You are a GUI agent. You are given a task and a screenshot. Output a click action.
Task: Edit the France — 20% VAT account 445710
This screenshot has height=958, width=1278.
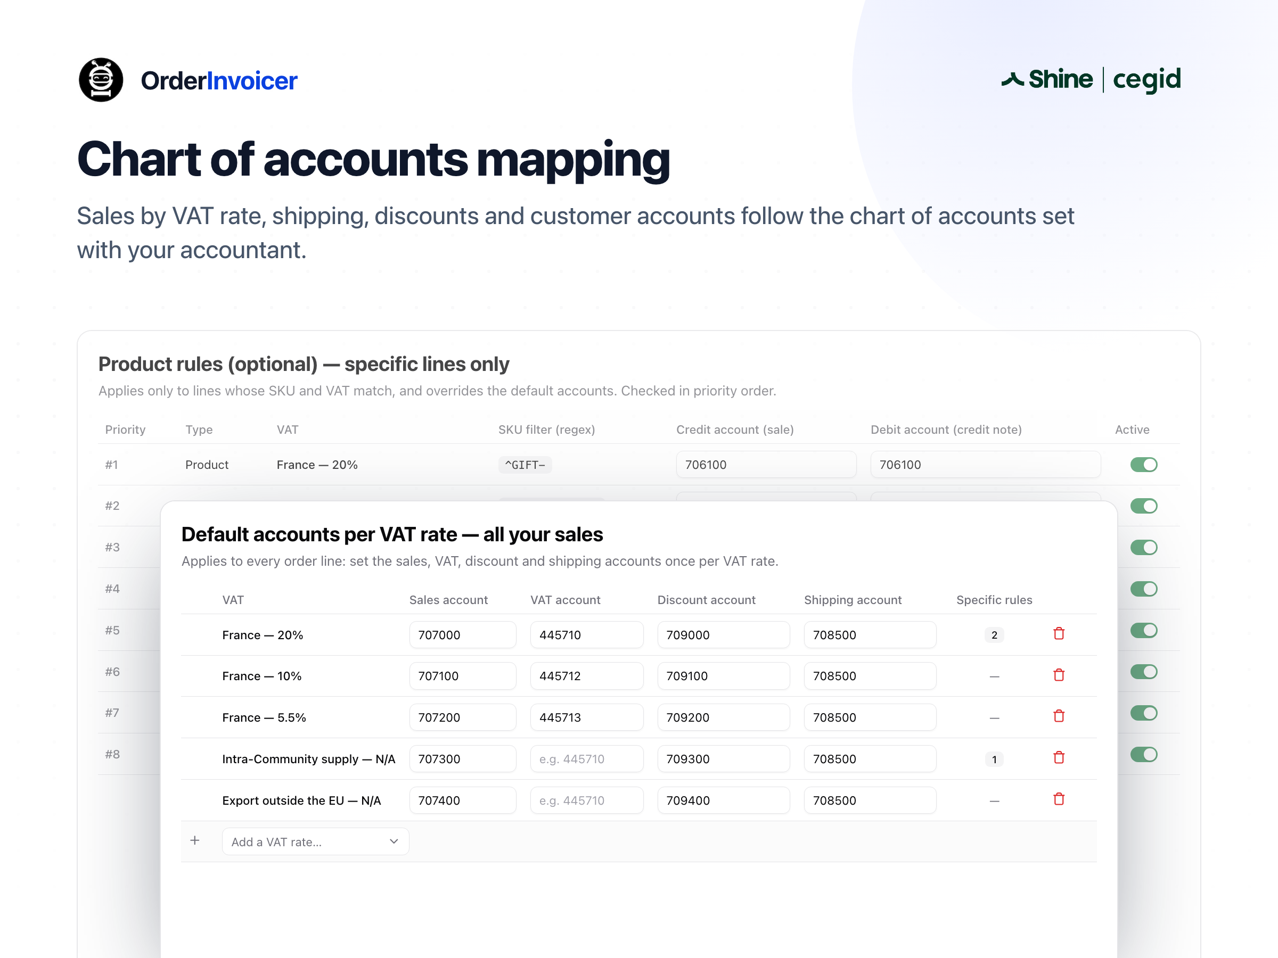click(x=587, y=635)
